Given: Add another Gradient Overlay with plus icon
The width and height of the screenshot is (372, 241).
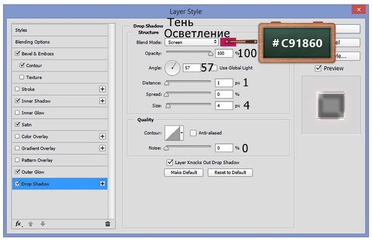Looking at the screenshot, I should [x=102, y=148].
